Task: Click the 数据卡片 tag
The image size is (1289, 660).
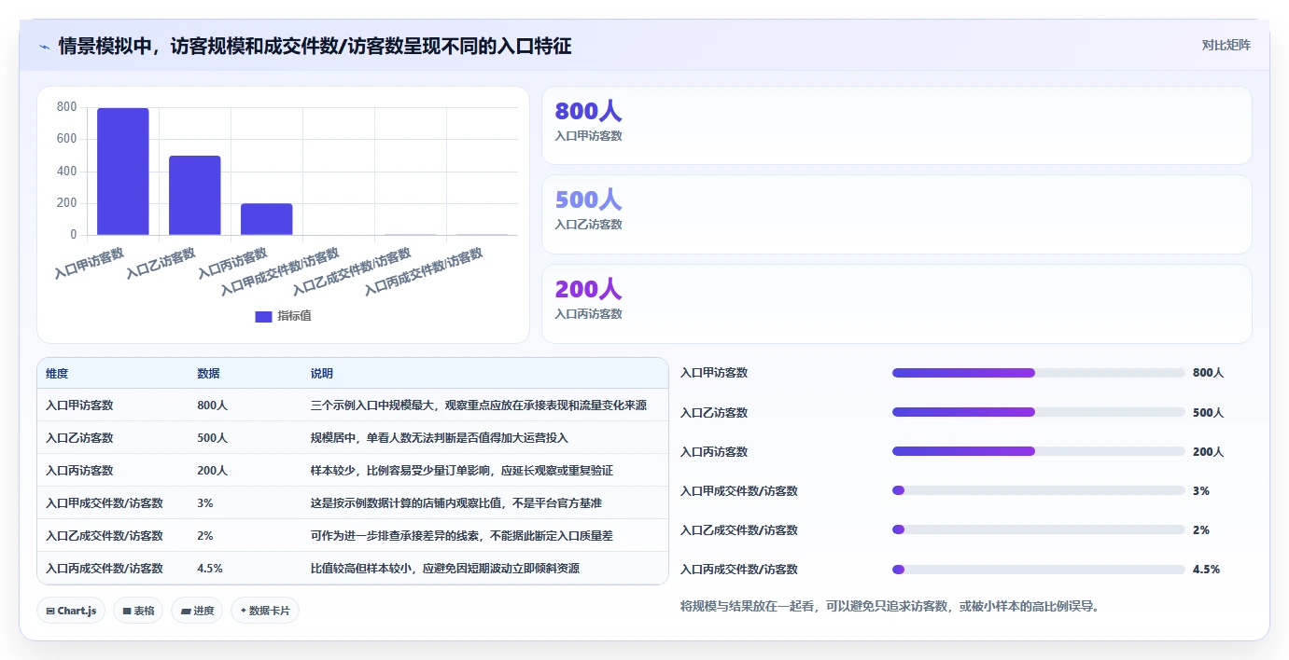Action: coord(265,611)
